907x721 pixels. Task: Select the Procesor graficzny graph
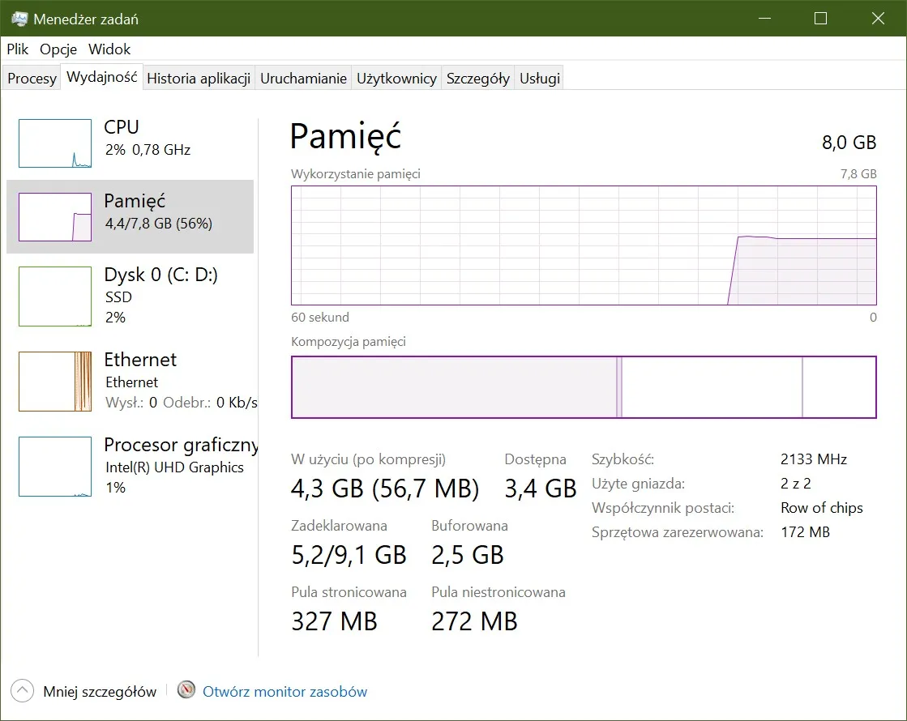[54, 466]
